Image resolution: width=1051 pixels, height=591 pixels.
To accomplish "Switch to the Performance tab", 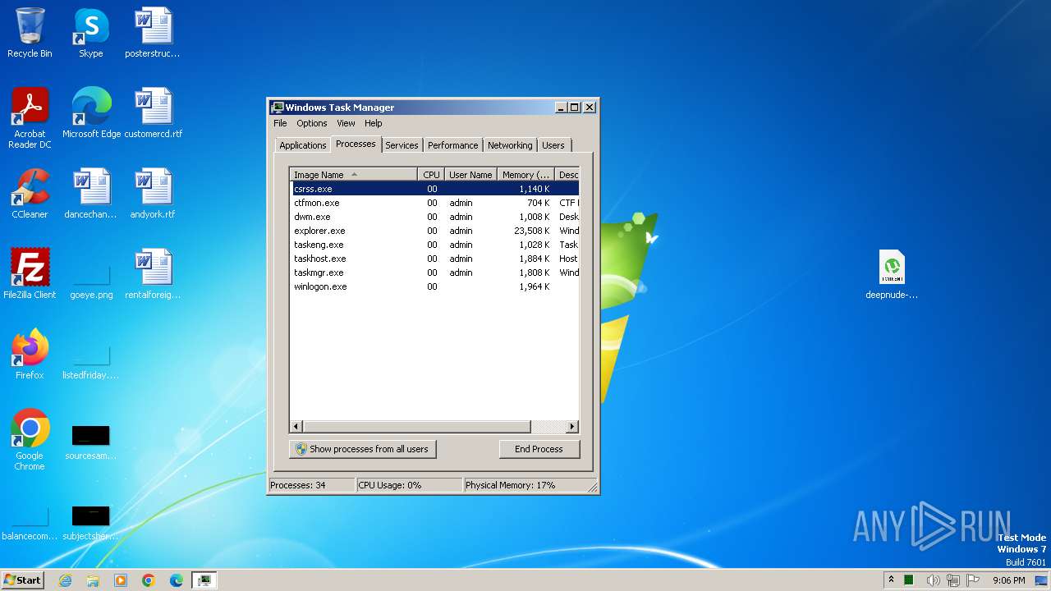I will 452,145.
